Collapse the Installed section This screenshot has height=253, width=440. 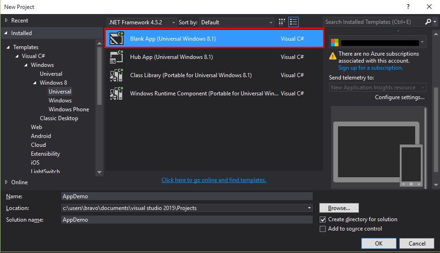6,33
